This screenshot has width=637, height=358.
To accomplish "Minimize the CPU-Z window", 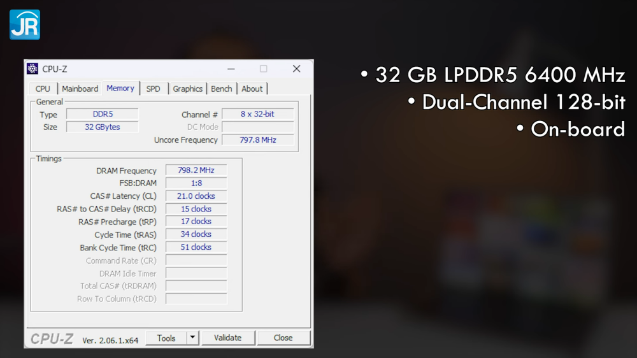I will coord(231,69).
